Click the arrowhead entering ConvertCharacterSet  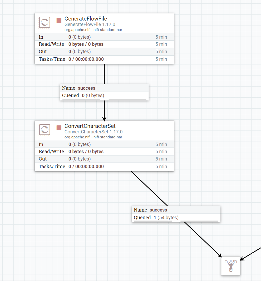coord(104,118)
